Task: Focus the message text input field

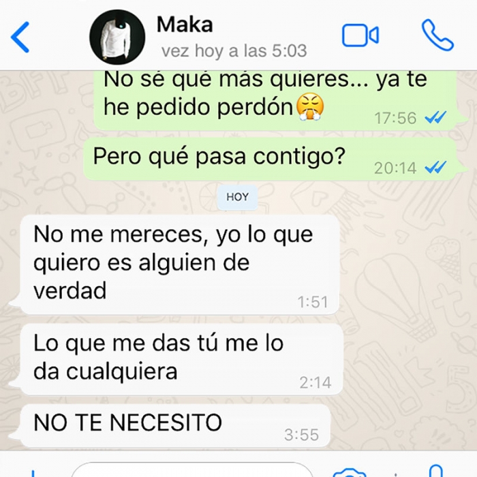Action: [192, 470]
